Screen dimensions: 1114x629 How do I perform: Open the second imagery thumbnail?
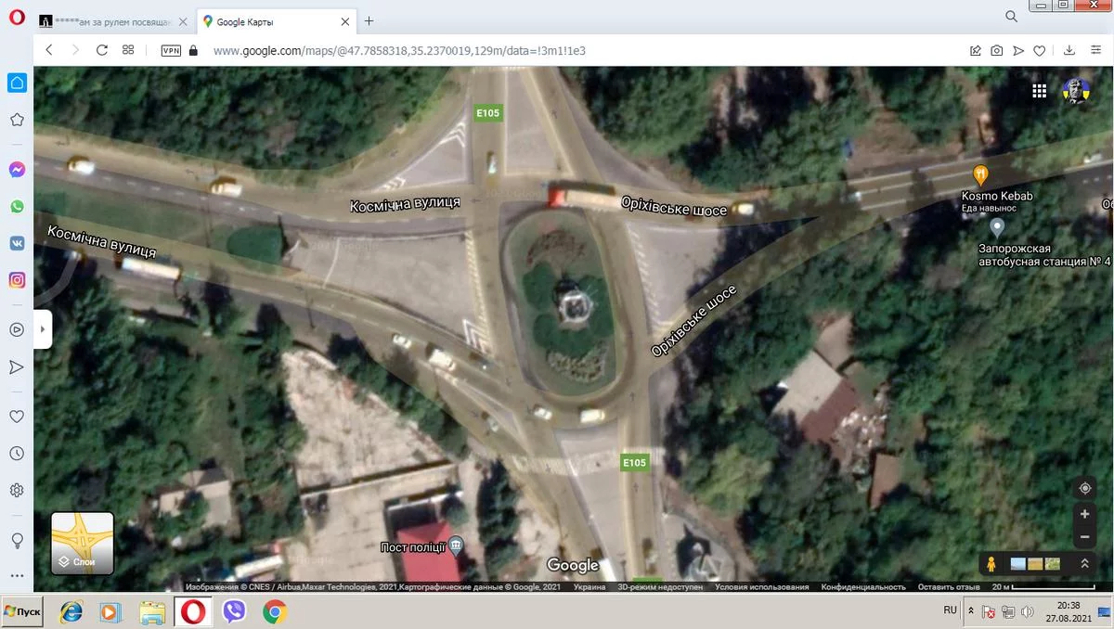(x=1036, y=563)
